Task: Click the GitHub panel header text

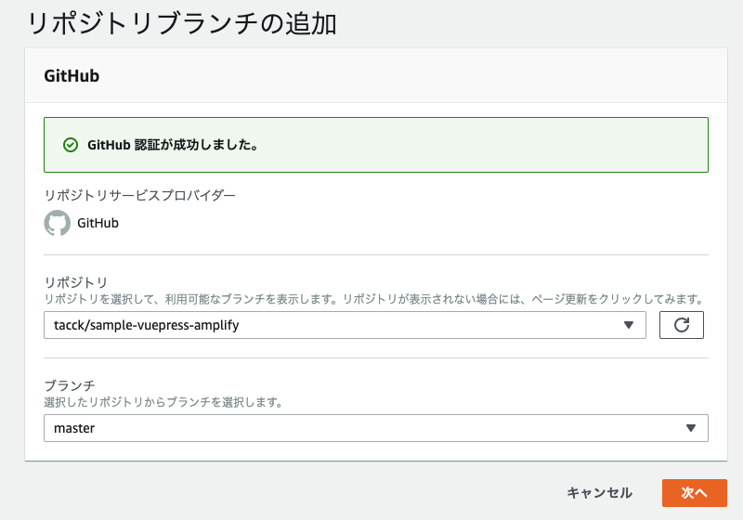Action: point(72,76)
